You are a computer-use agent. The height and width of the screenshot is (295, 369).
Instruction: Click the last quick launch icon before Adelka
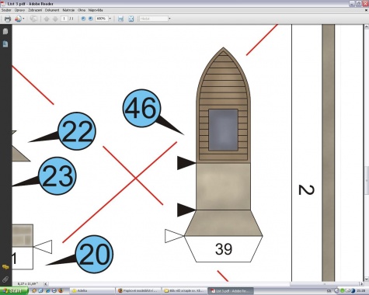(61, 291)
